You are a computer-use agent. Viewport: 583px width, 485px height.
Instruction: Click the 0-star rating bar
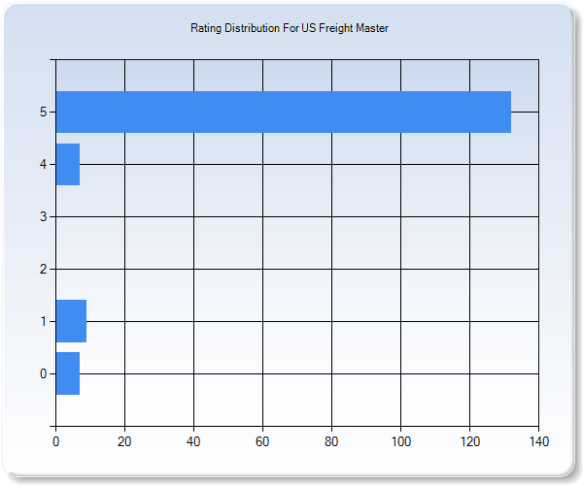click(68, 373)
